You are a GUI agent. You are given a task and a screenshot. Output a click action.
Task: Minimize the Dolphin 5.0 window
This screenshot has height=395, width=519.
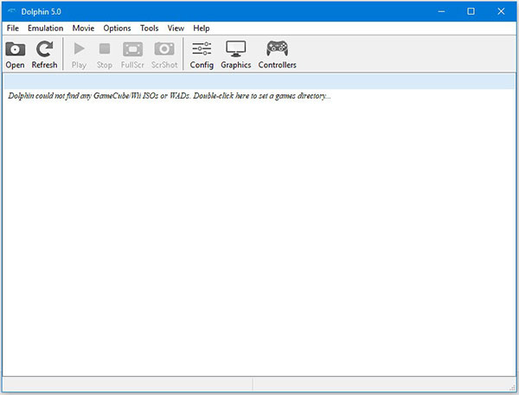[441, 11]
